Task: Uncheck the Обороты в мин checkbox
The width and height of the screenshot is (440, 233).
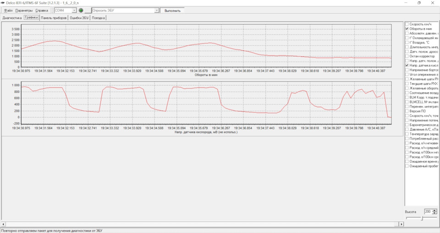Action: pyautogui.click(x=407, y=28)
